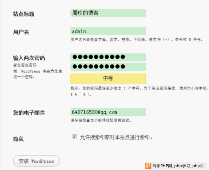Click the yellow 中等 password strength bar
Image resolution: width=209 pixels, height=171 pixels.
tap(108, 79)
